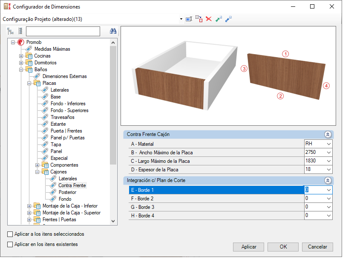Select the Dormitorios folder label
This screenshot has height=263, width=354.
point(46,63)
